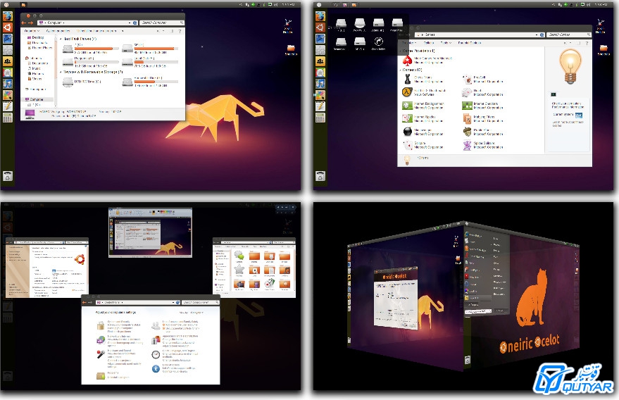Viewport: 619px width, 400px height.
Task: Open Internet Checkers game
Action: pyautogui.click(x=467, y=106)
